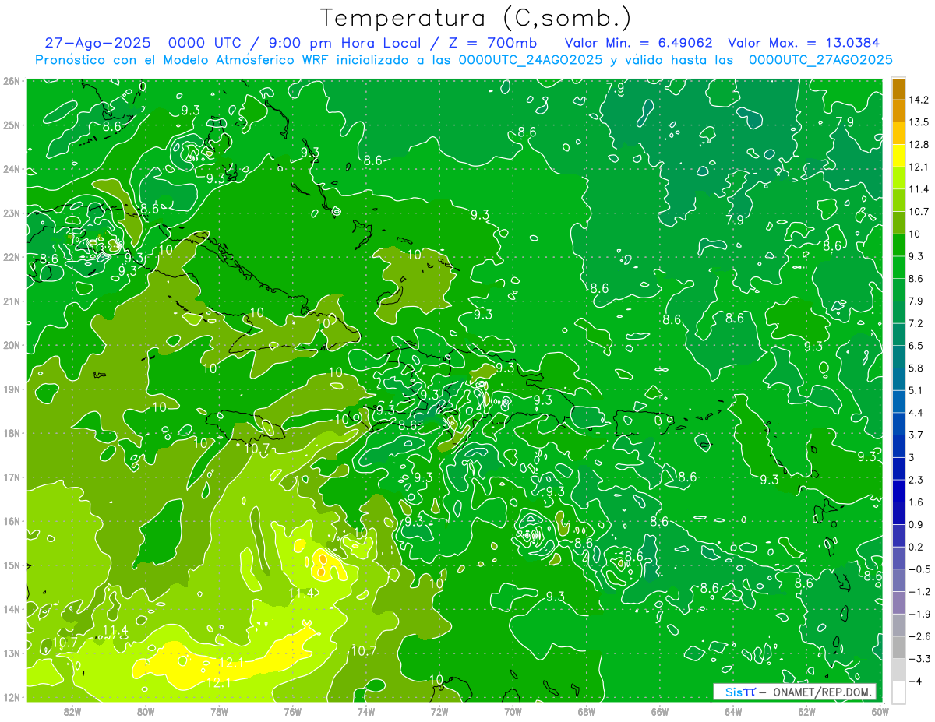Click the '7.2' colorbar label
935x722 pixels.
(x=916, y=323)
